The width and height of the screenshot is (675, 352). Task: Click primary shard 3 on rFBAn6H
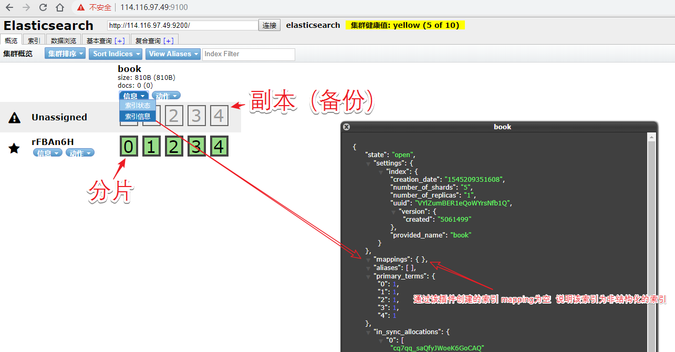click(196, 147)
